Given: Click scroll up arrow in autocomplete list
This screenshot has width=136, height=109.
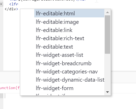Looking at the screenshot, I should [x=107, y=12].
